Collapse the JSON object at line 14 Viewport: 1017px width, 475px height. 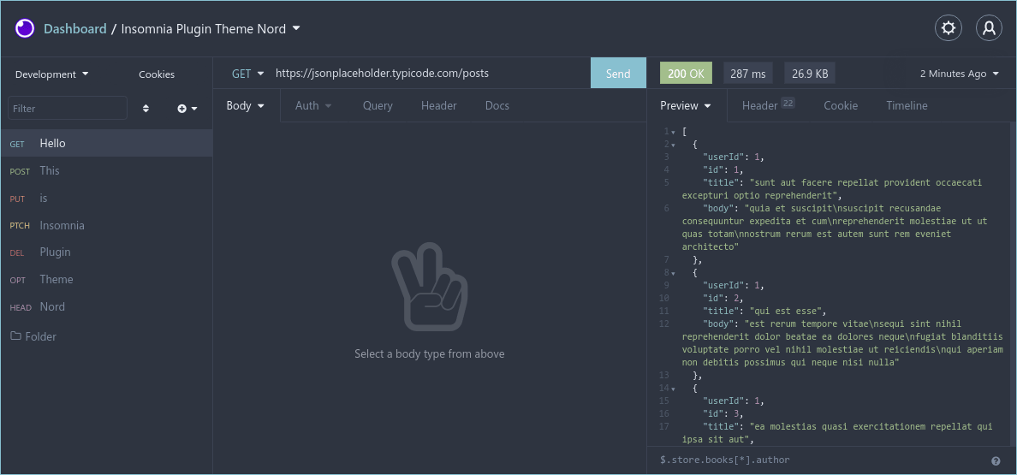[673, 389]
